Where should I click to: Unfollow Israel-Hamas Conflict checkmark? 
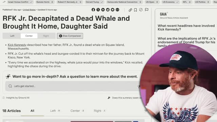pyautogui.click(x=31, y=2)
